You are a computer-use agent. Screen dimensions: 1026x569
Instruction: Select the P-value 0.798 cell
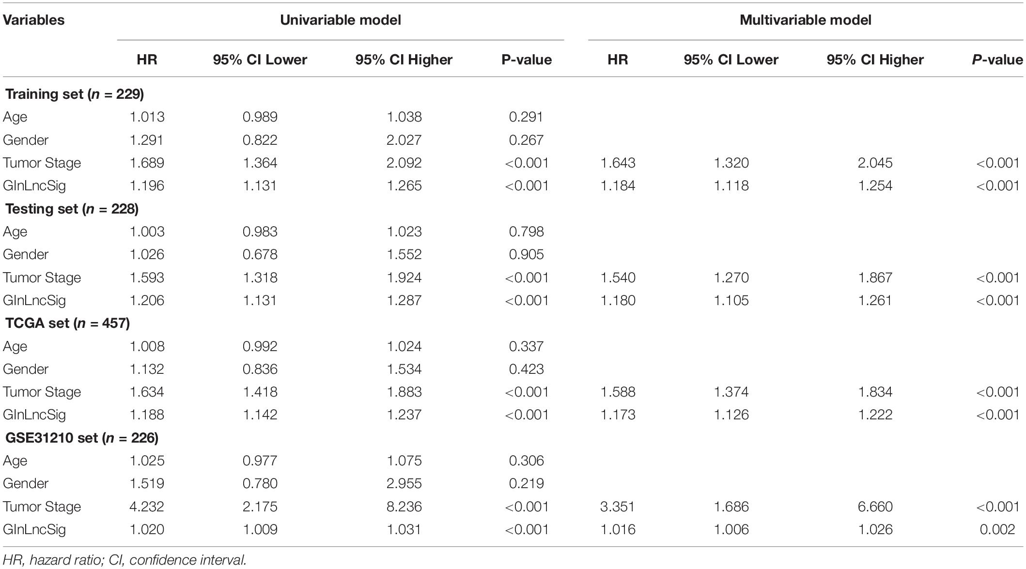[x=526, y=231]
